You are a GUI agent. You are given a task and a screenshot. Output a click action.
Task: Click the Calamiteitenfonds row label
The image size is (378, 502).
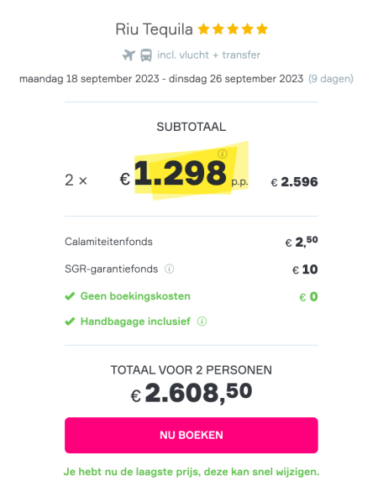click(108, 242)
